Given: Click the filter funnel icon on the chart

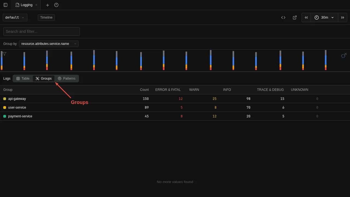Looking at the screenshot, I should [x=4, y=54].
